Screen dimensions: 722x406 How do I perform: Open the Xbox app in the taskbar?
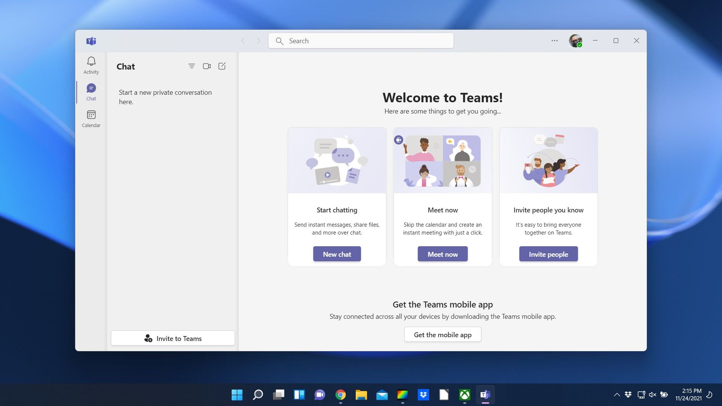click(x=465, y=395)
